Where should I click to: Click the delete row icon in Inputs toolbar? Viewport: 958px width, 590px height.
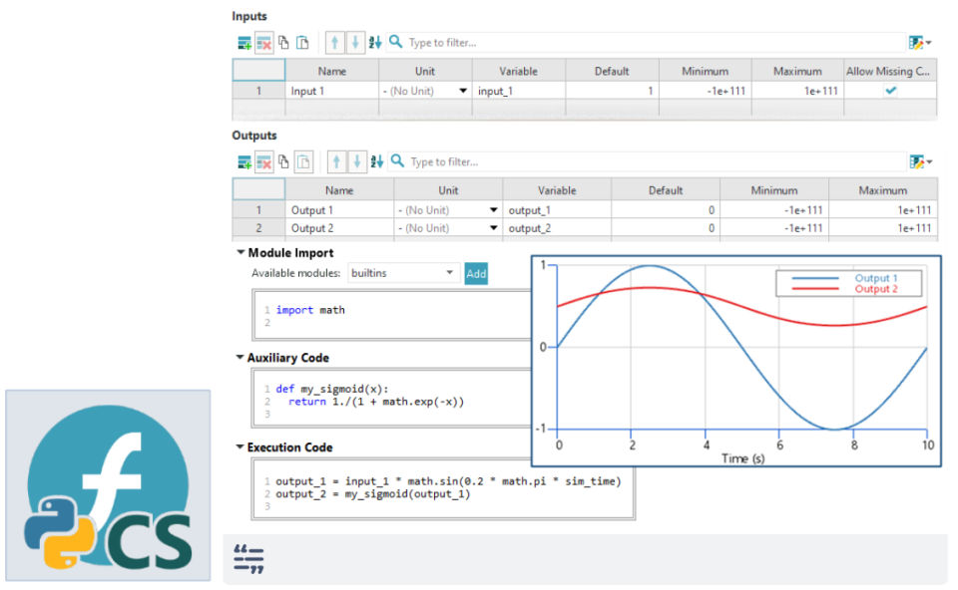(263, 43)
